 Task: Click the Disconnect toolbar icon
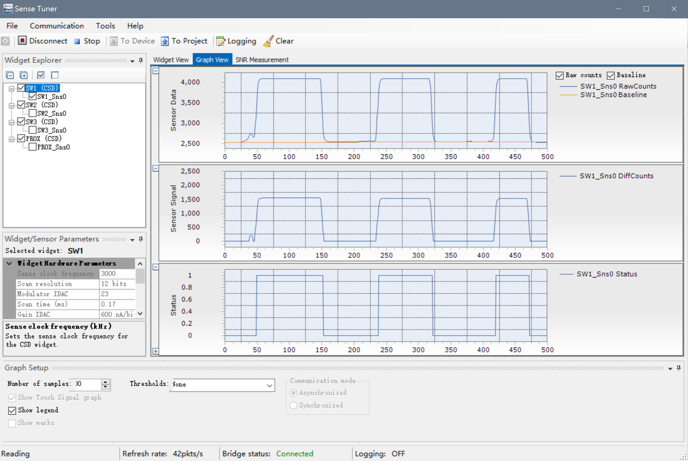(22, 41)
